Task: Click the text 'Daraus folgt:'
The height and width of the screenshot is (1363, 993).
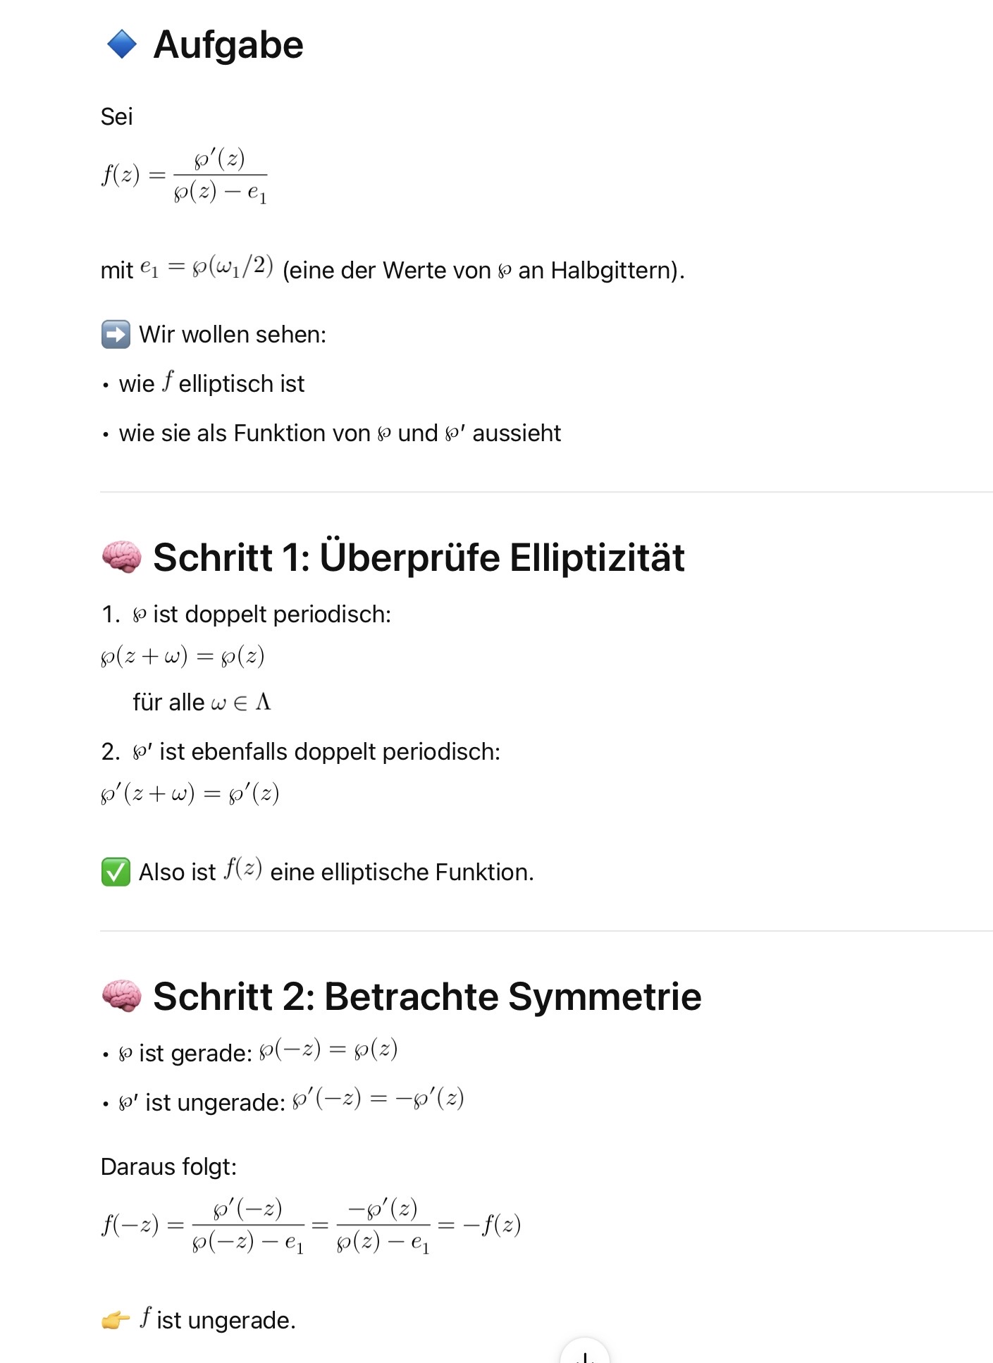Action: pyautogui.click(x=168, y=1167)
